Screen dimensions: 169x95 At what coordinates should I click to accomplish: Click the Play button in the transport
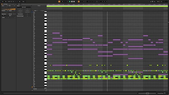point(70,2)
